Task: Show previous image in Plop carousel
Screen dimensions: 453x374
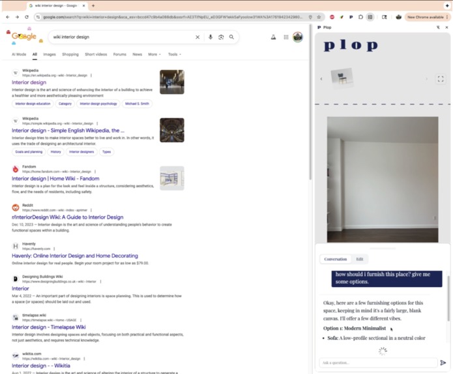Action: (321, 79)
